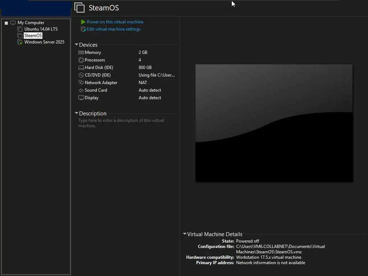
Task: Click the Display monitor icon
Action: tap(81, 98)
